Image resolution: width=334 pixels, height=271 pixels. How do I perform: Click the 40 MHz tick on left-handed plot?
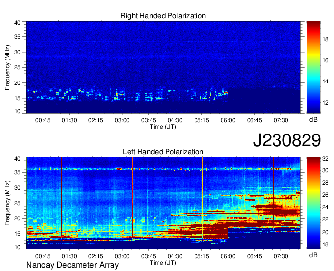(x=17, y=159)
